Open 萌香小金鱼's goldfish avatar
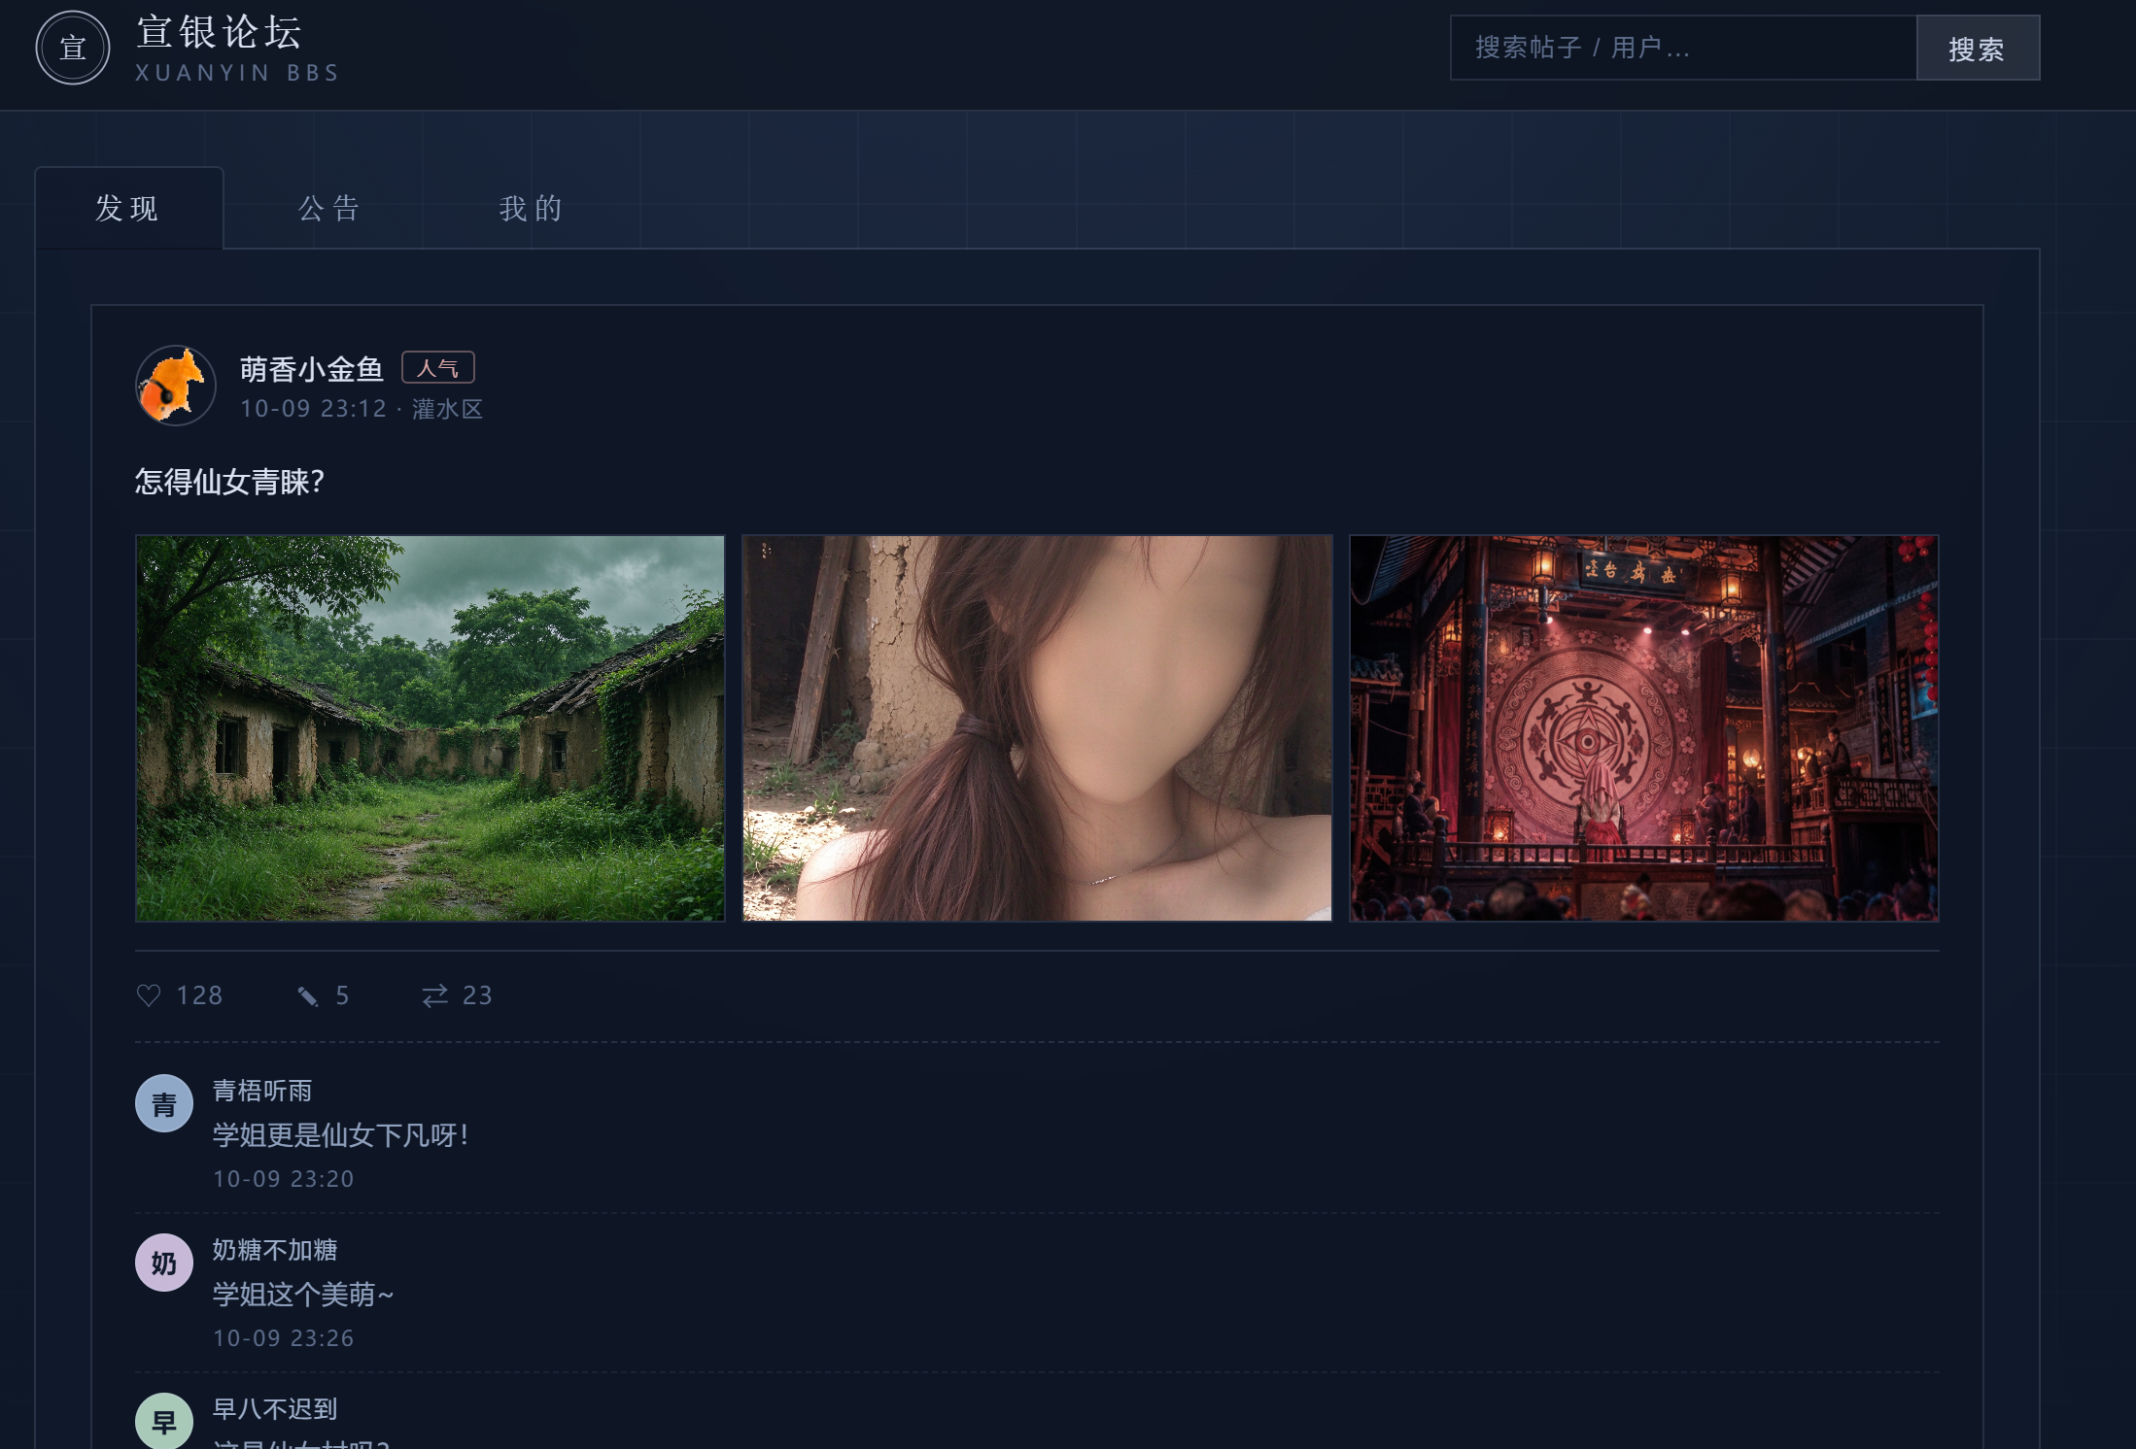 [175, 386]
